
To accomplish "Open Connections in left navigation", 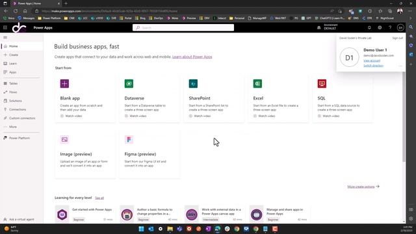I will point(21,109).
